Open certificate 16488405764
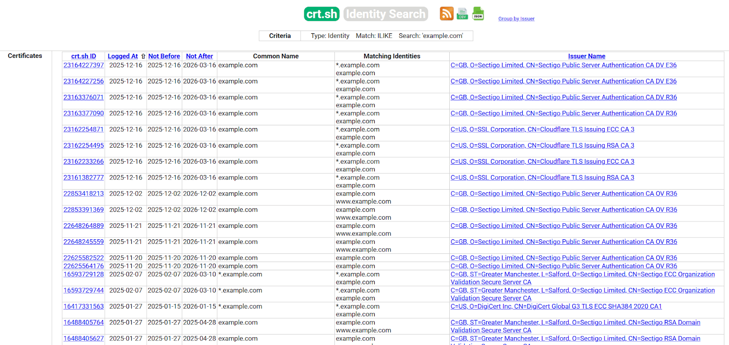 point(83,322)
